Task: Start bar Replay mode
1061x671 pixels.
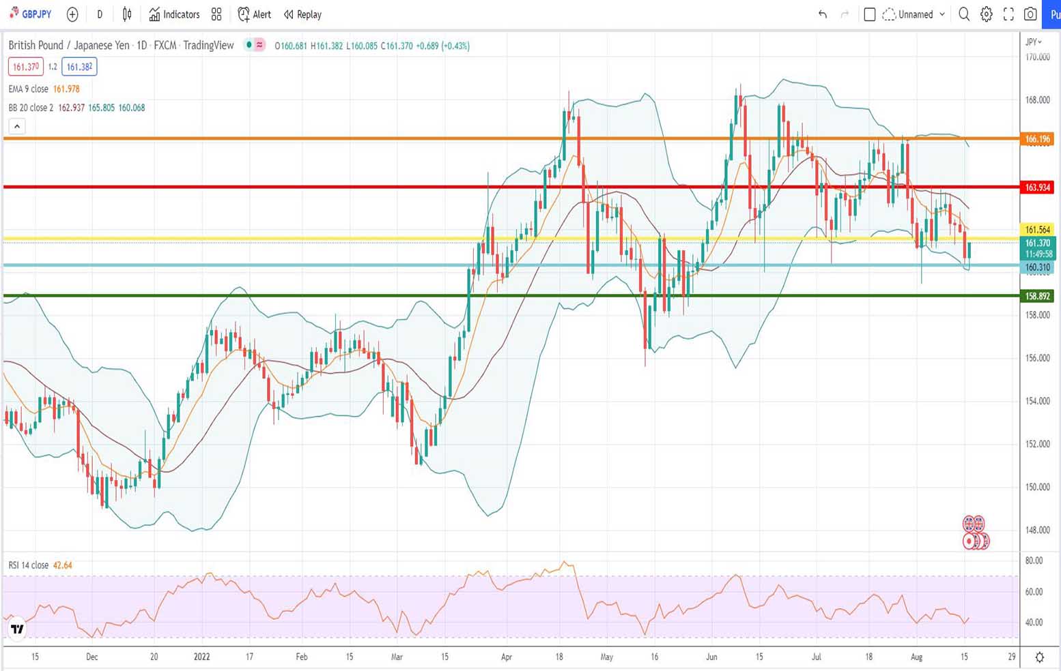Action: click(302, 14)
